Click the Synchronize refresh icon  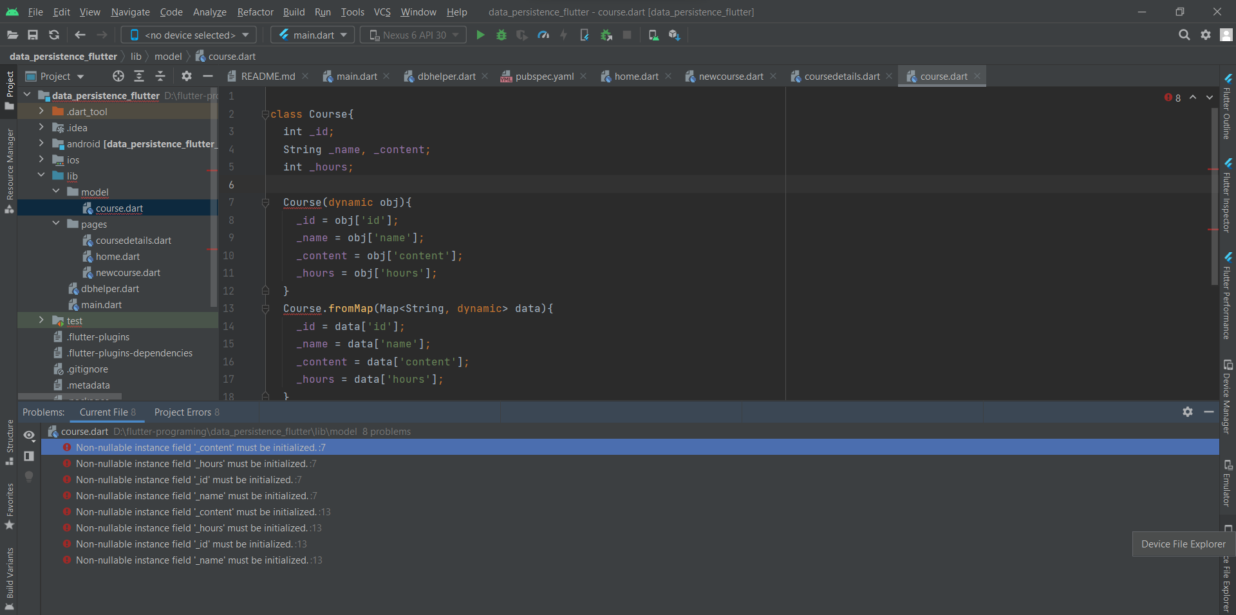coord(54,35)
